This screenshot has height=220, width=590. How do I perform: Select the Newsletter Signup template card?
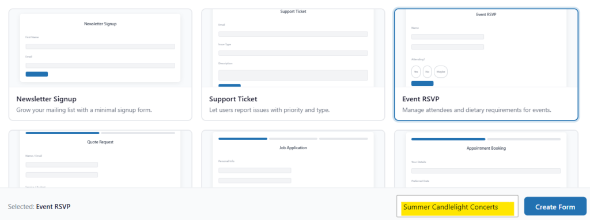pyautogui.click(x=100, y=65)
